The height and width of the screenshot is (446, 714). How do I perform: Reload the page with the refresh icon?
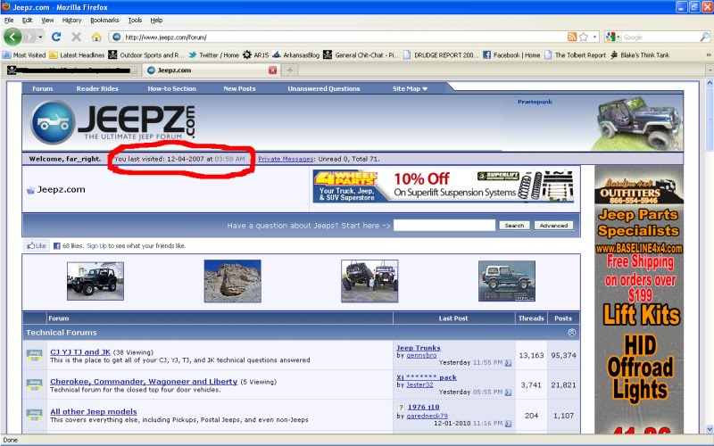(x=56, y=37)
